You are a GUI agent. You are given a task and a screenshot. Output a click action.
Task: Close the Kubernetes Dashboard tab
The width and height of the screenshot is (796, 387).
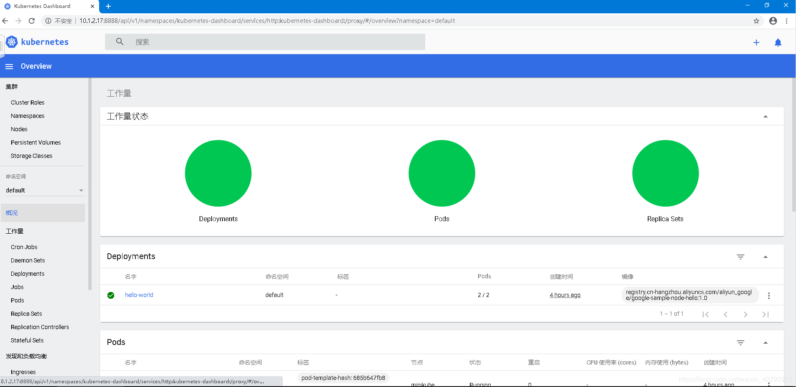pos(92,6)
